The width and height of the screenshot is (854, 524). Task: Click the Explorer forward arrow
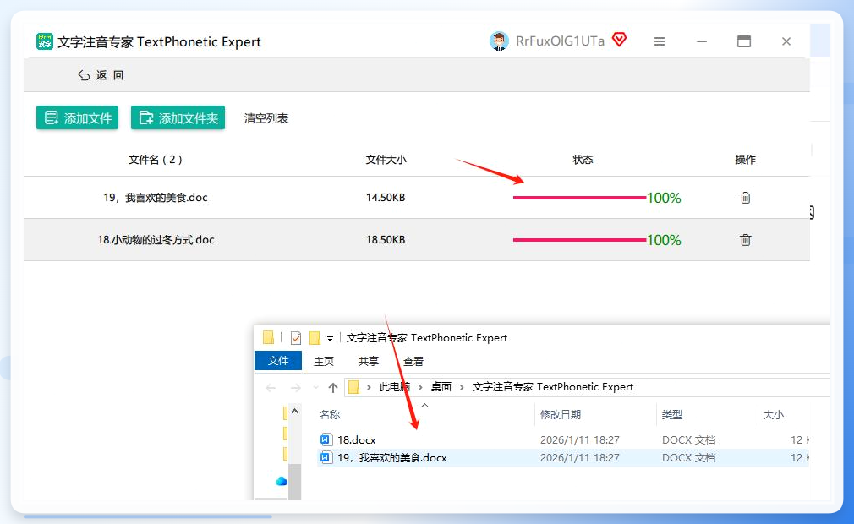click(x=296, y=387)
